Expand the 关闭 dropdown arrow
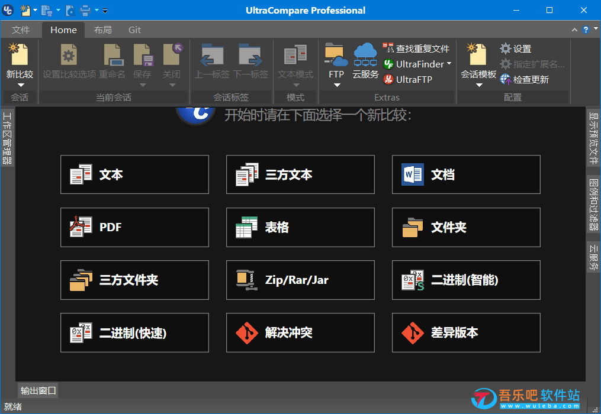 172,85
